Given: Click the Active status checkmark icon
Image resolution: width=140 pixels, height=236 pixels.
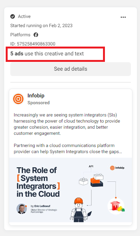Looking at the screenshot, I should pyautogui.click(x=13, y=16).
